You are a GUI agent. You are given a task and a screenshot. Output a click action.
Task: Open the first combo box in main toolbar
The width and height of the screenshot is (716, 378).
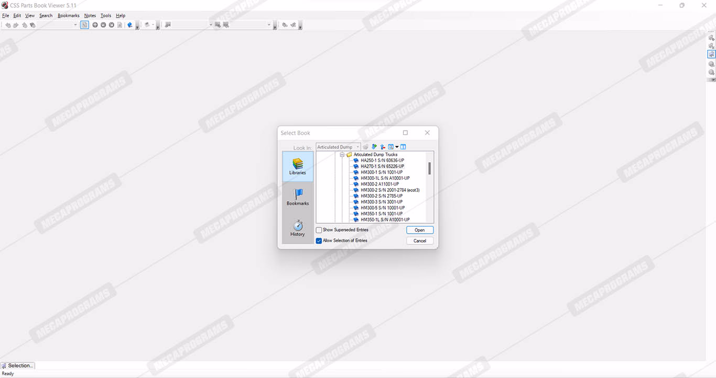[58, 25]
